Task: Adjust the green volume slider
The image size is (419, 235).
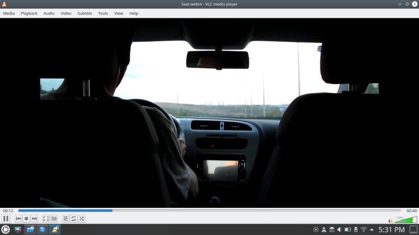Action: point(405,220)
